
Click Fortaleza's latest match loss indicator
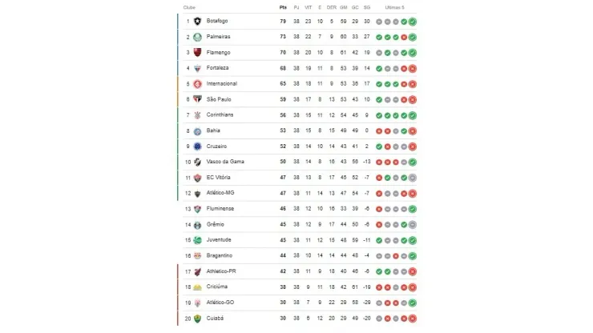pos(413,68)
